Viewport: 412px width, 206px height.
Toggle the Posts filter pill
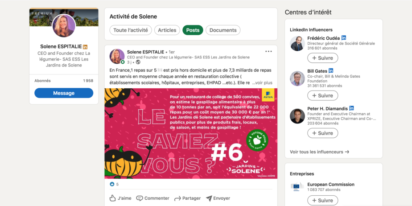point(193,30)
